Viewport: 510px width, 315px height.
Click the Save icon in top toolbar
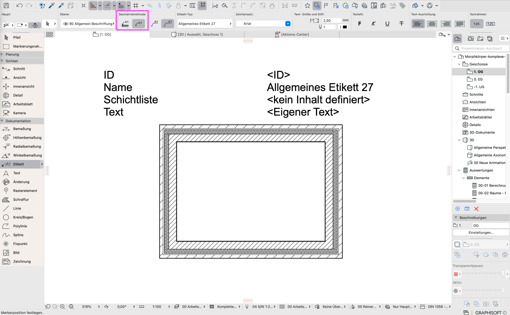6,5
